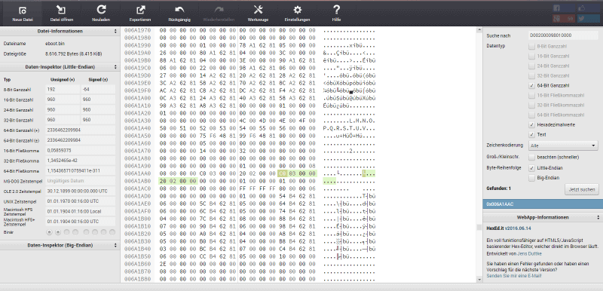The width and height of the screenshot is (603, 291).
Task: Click the 8-Bit Ganzzahl unsigned value 192
Action: (x=63, y=90)
